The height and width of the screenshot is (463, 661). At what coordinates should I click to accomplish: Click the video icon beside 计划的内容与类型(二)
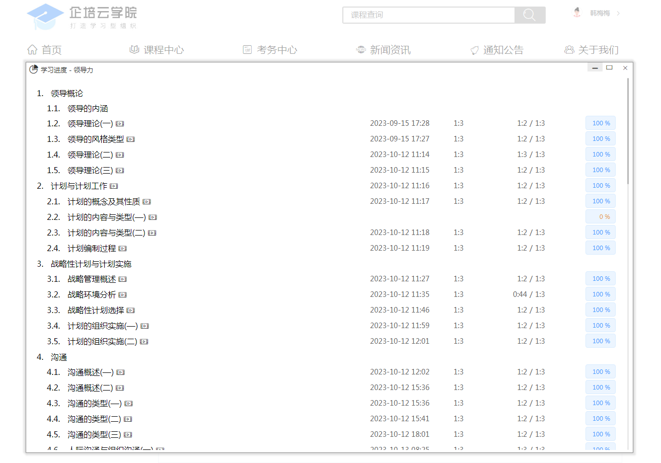pos(152,233)
